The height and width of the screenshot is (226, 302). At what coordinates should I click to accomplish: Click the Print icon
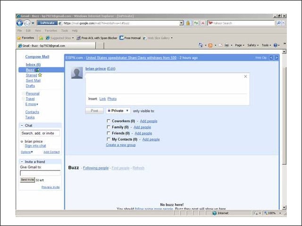(227, 45)
